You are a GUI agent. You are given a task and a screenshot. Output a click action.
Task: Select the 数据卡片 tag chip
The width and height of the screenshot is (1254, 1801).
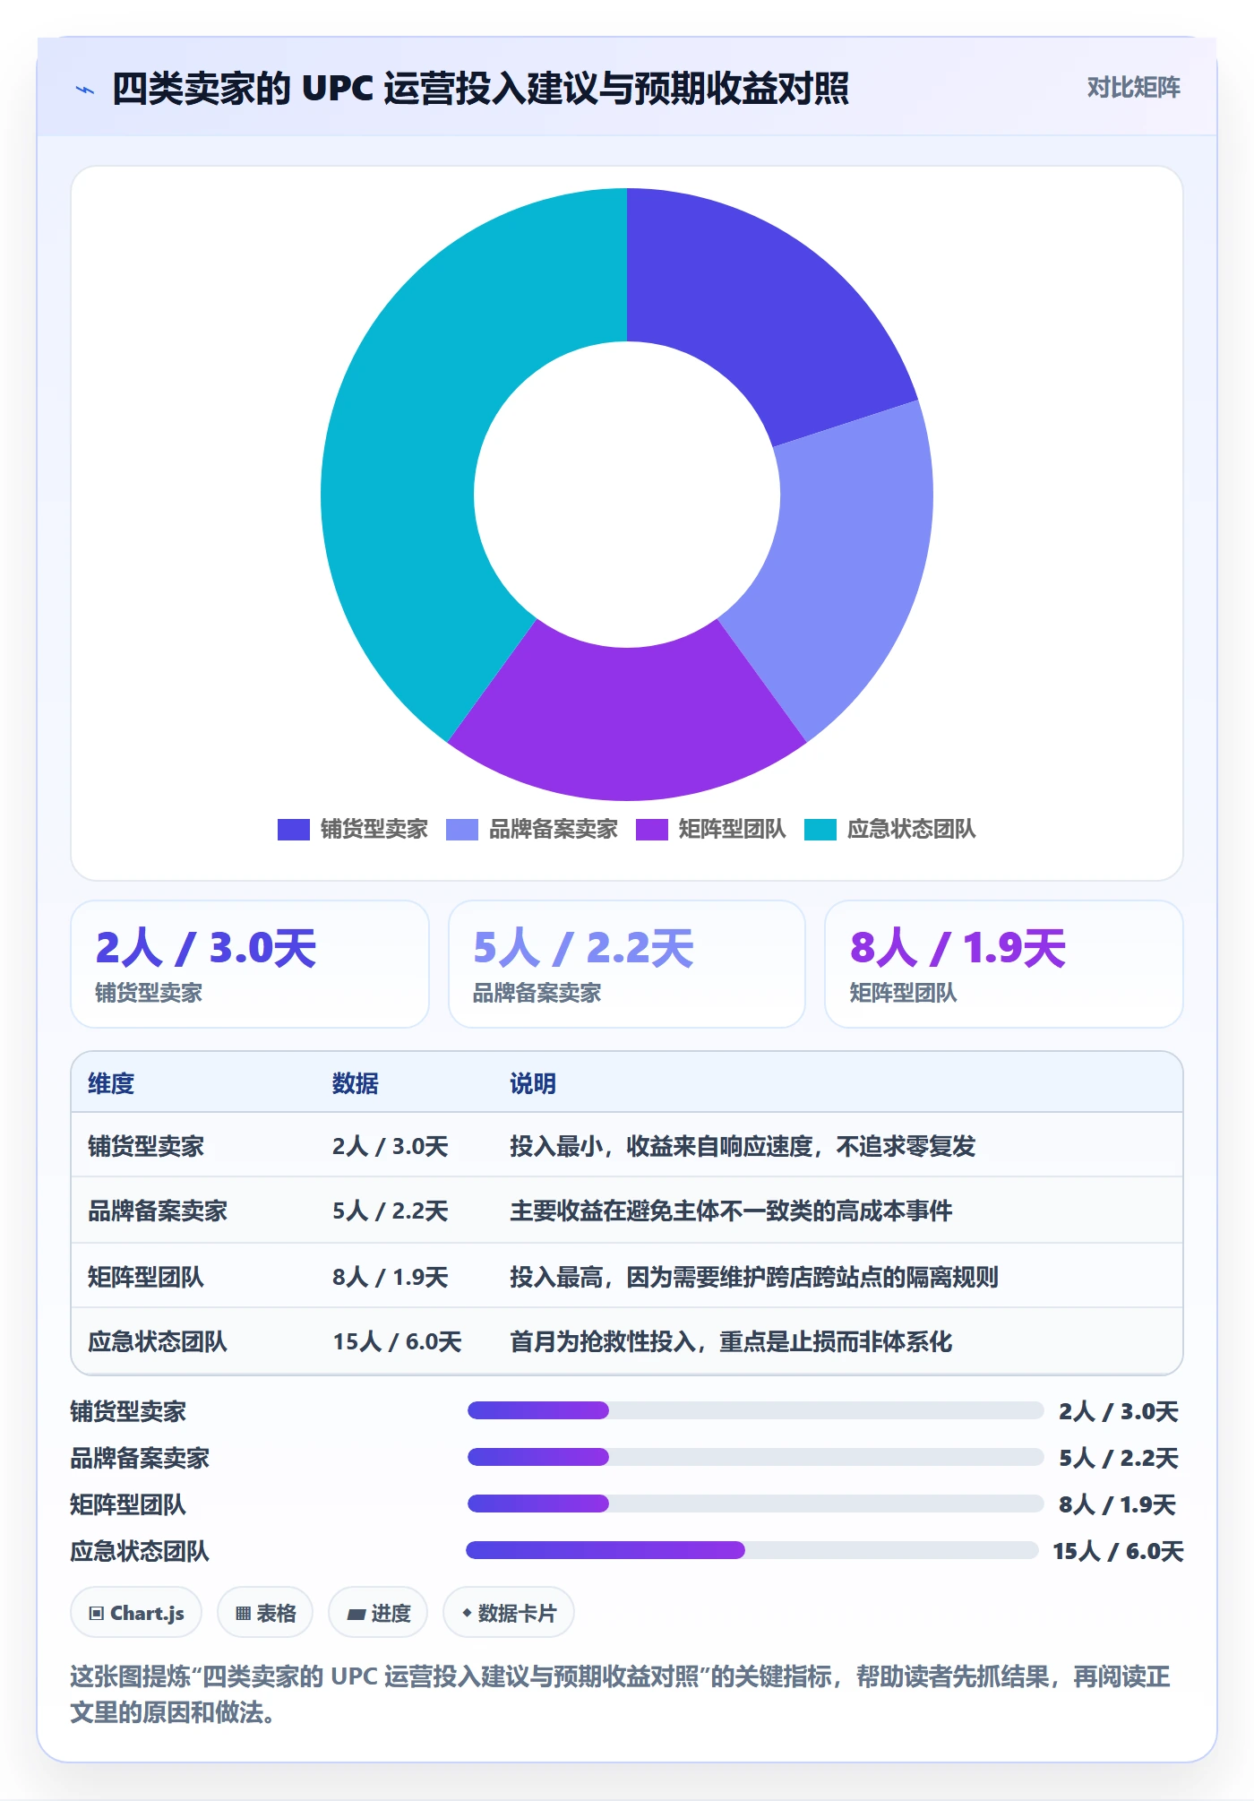pos(509,1613)
